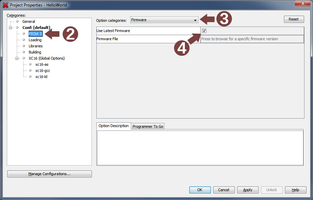Choose the Building category
313x200 pixels.
[35, 52]
